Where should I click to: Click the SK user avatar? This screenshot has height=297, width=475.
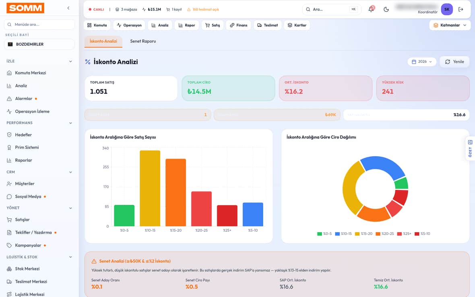click(x=447, y=9)
